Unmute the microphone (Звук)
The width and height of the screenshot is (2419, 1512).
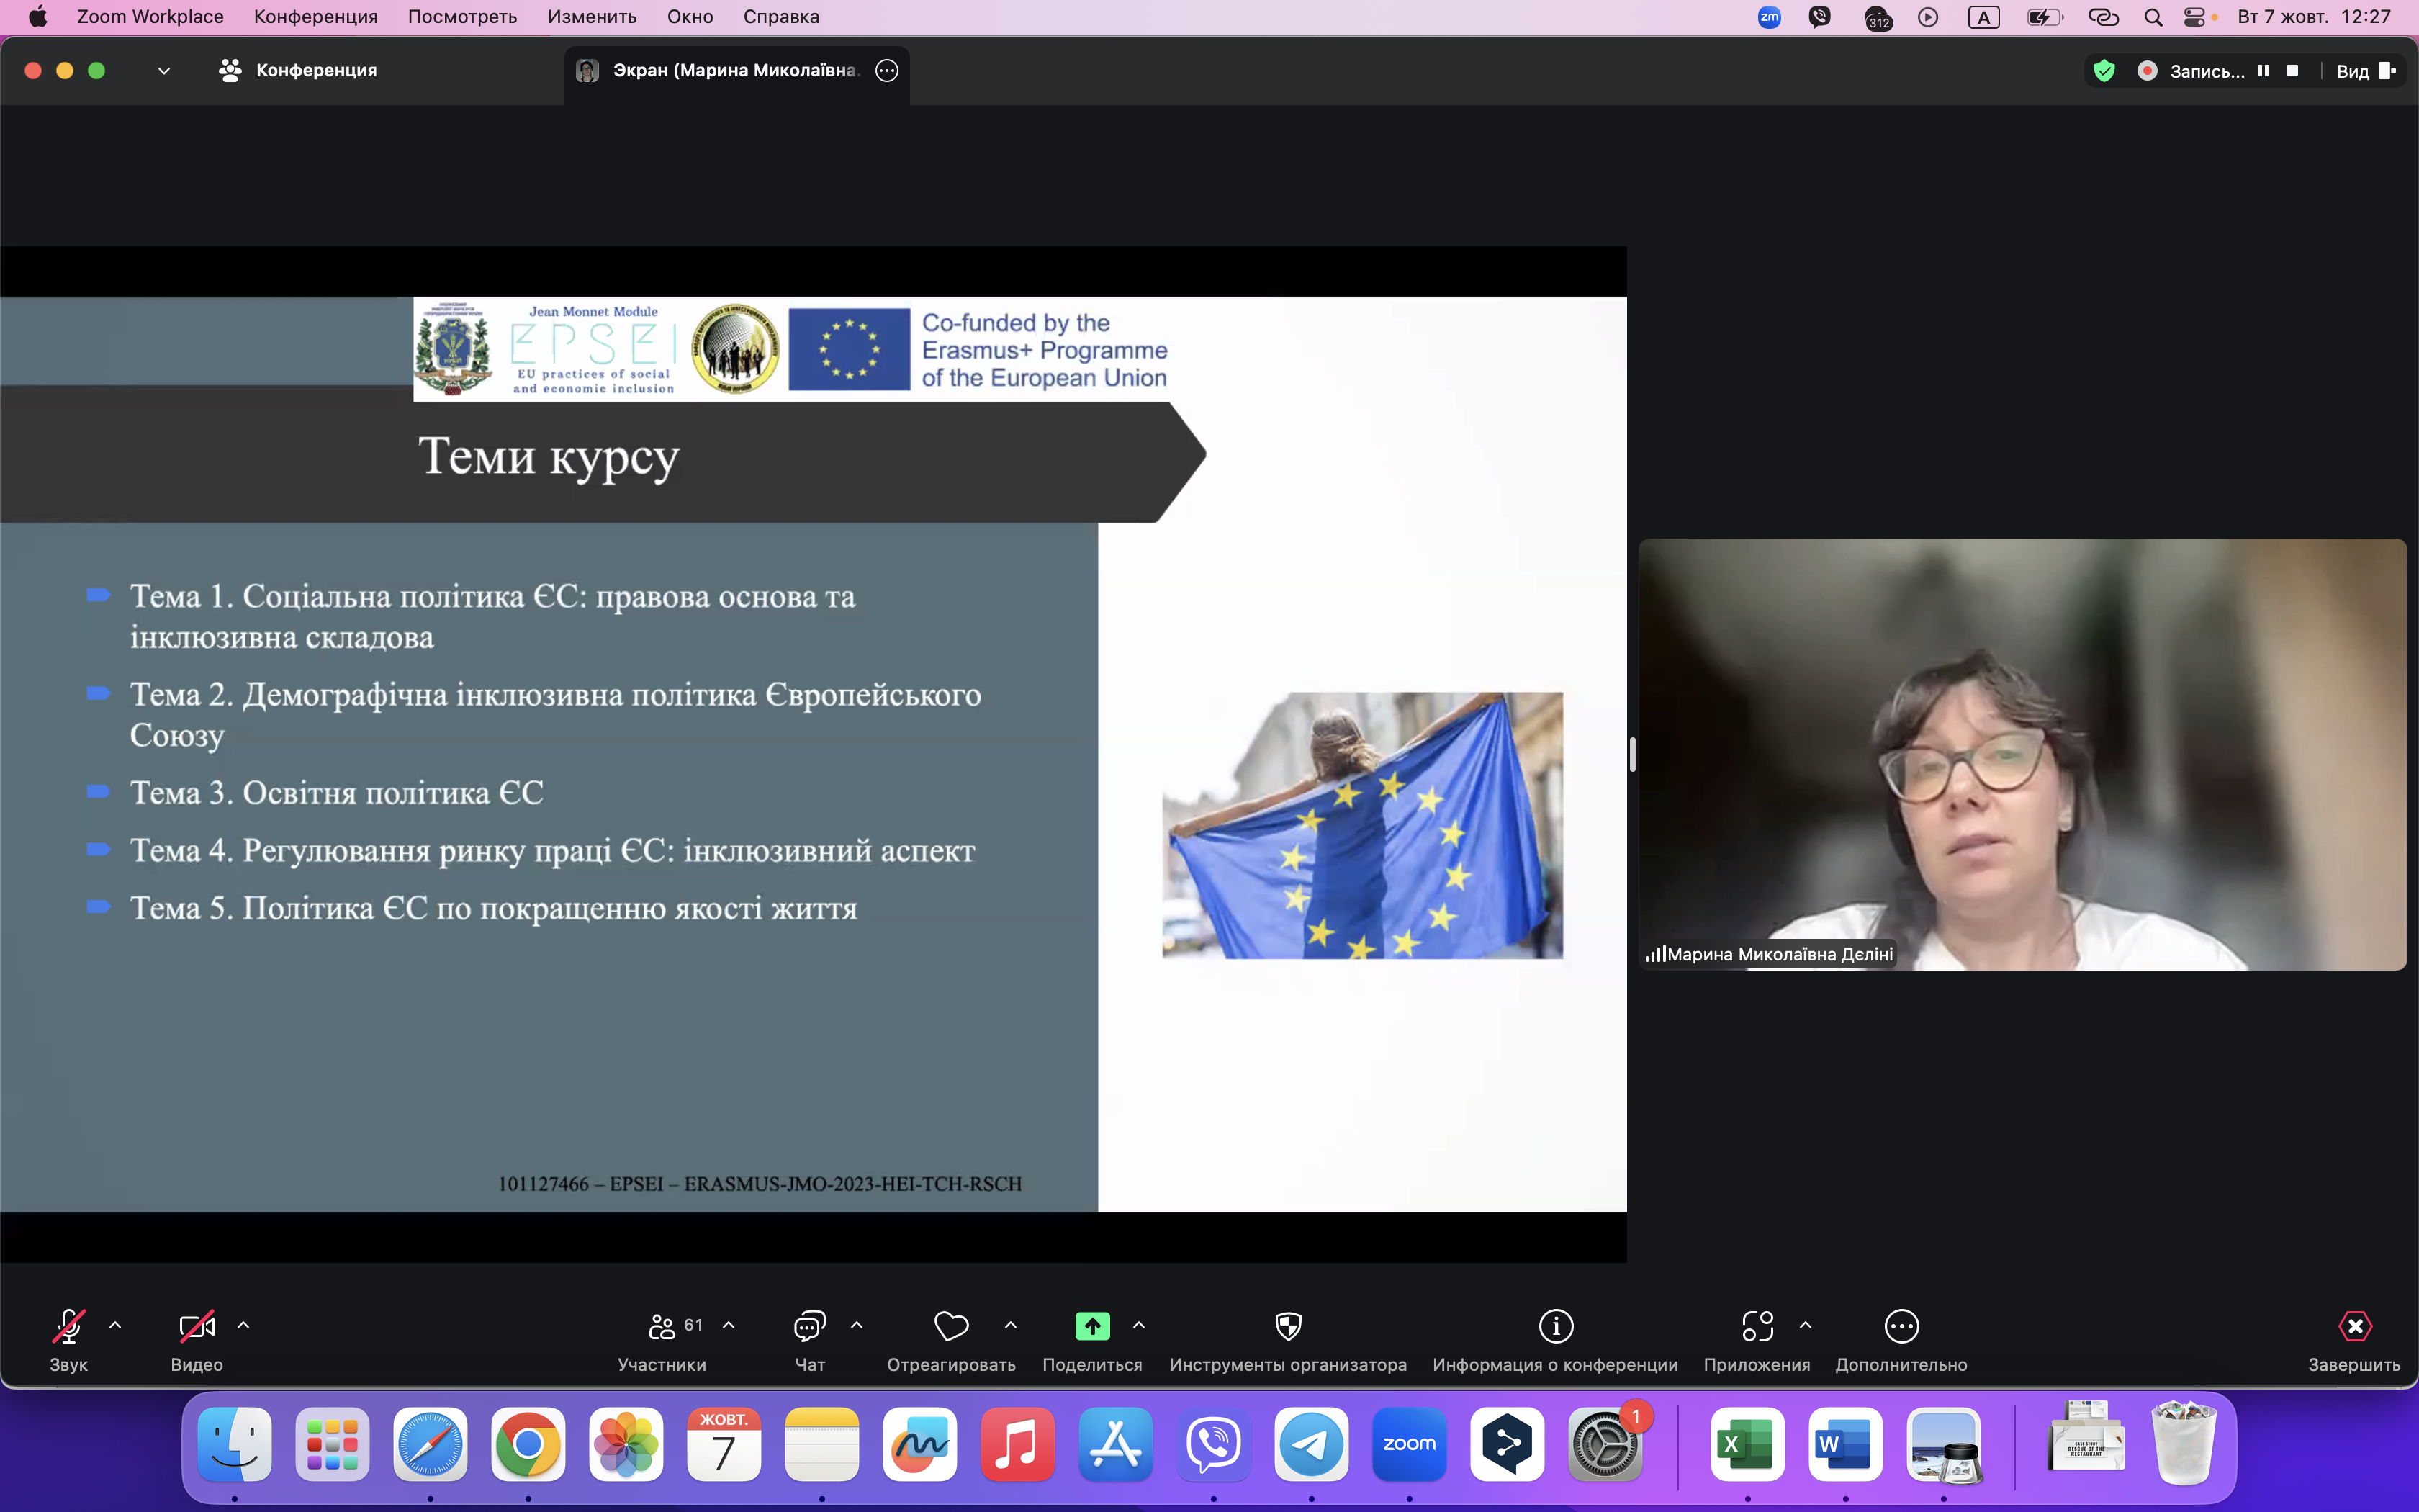tap(68, 1327)
